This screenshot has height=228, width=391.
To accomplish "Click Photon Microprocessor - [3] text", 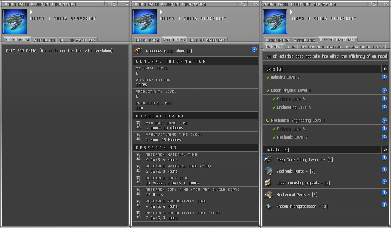I will (302, 206).
